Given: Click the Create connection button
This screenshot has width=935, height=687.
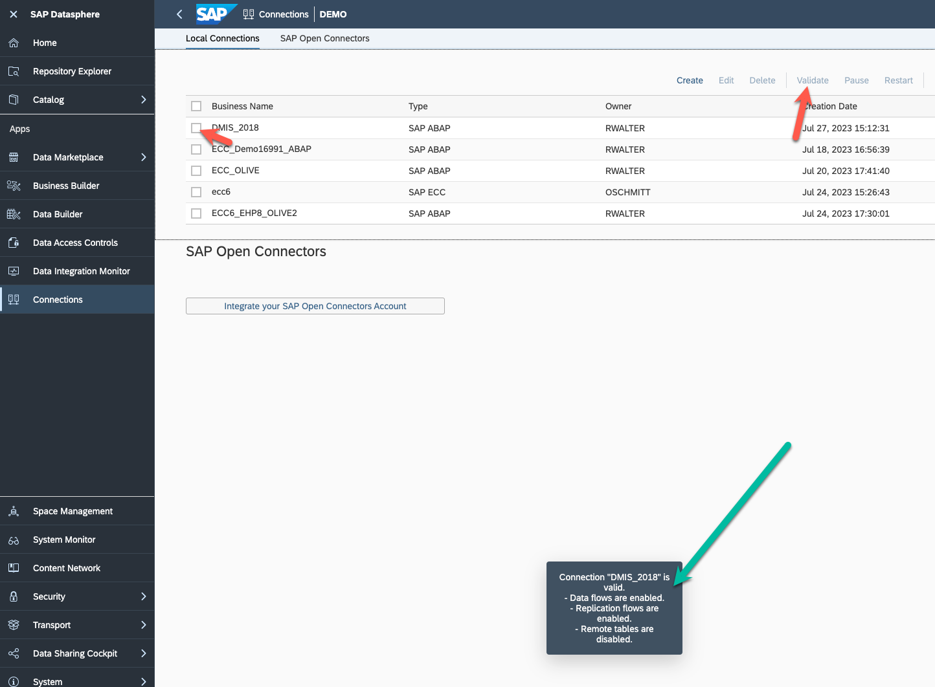Looking at the screenshot, I should 690,80.
